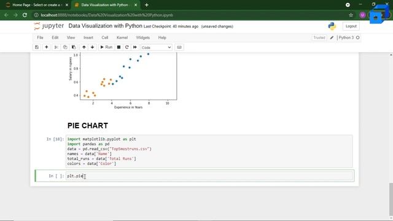Click the PIE CHART heading

88,125
